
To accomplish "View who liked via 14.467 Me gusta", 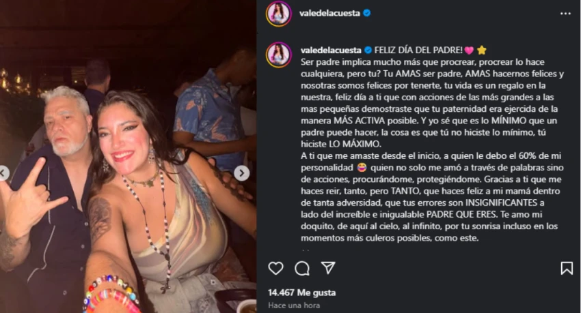I will pos(302,293).
